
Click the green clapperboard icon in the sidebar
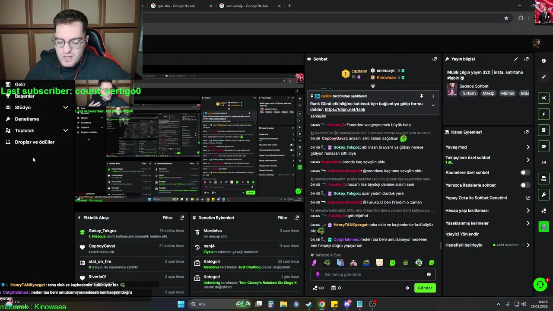click(x=543, y=226)
